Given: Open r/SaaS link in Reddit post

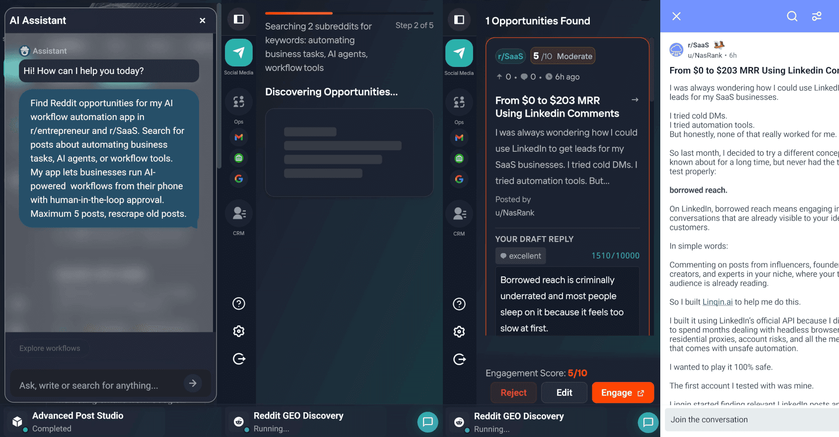Looking at the screenshot, I should coord(698,45).
